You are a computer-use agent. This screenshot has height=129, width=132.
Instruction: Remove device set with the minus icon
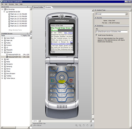click(30, 7)
